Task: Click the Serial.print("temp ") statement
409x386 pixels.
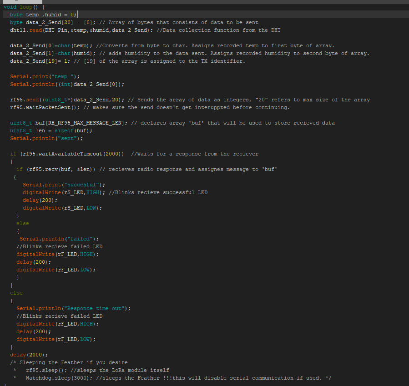Action: (39, 76)
